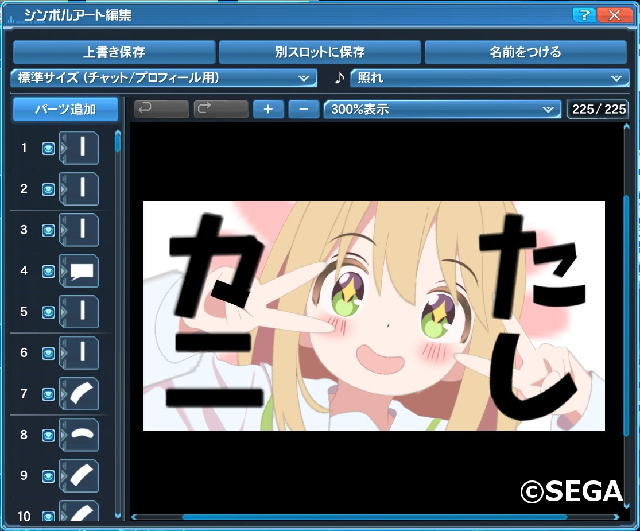
Task: Click the canvas horizontal scrollbar thumb
Action: click(x=374, y=517)
